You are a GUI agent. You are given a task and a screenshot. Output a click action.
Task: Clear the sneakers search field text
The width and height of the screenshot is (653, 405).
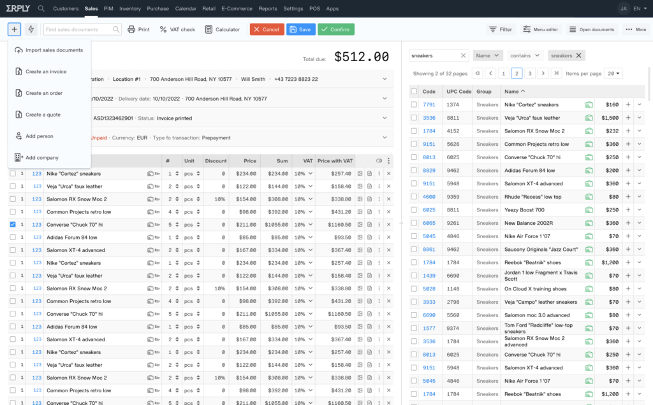463,55
